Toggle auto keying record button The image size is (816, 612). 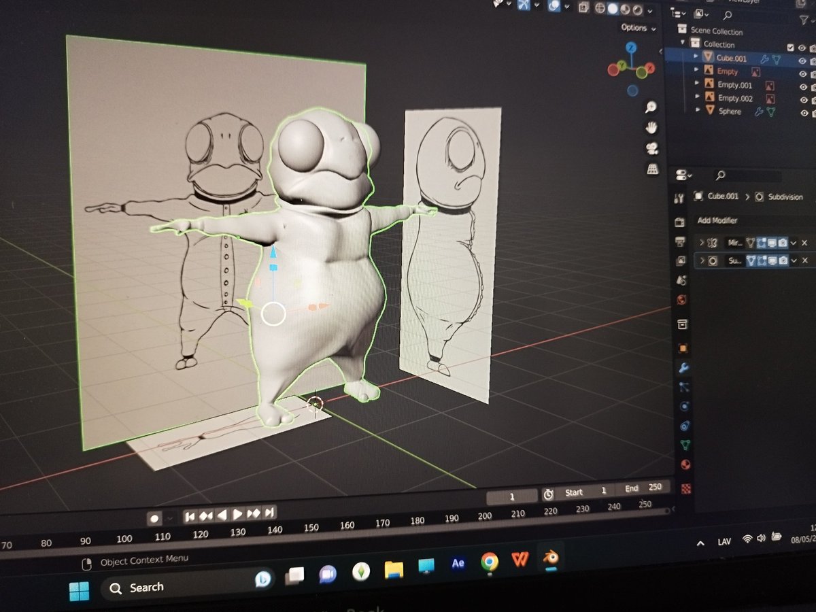(x=154, y=518)
